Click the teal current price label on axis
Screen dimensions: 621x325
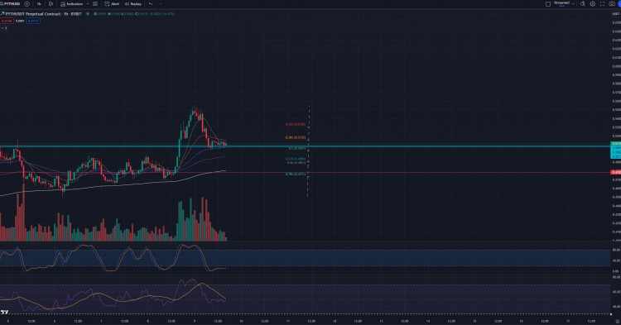[x=616, y=144]
